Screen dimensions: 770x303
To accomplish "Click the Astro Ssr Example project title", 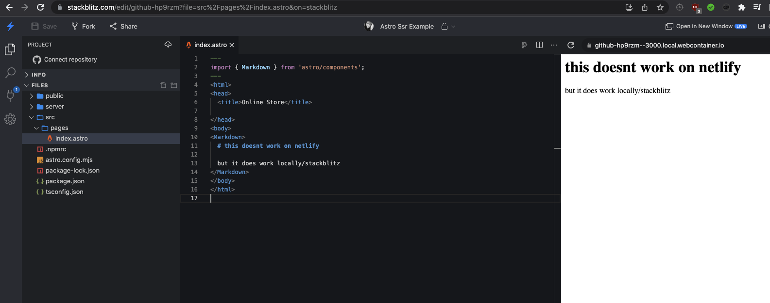I will (407, 26).
